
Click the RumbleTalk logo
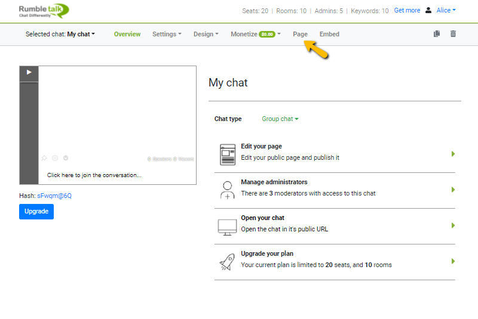point(44,10)
